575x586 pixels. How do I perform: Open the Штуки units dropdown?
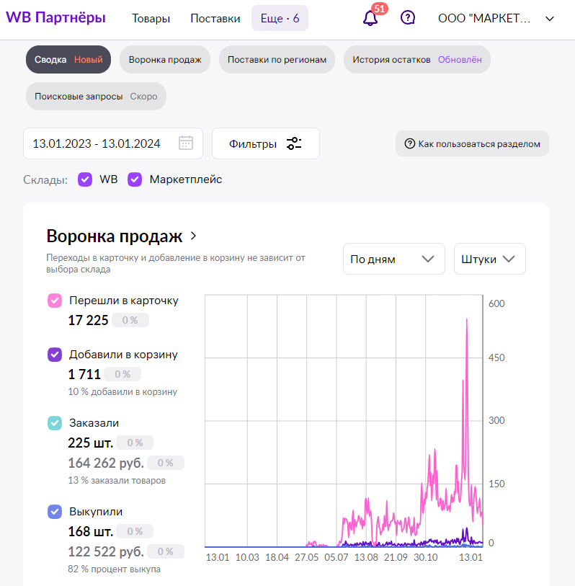click(x=489, y=259)
